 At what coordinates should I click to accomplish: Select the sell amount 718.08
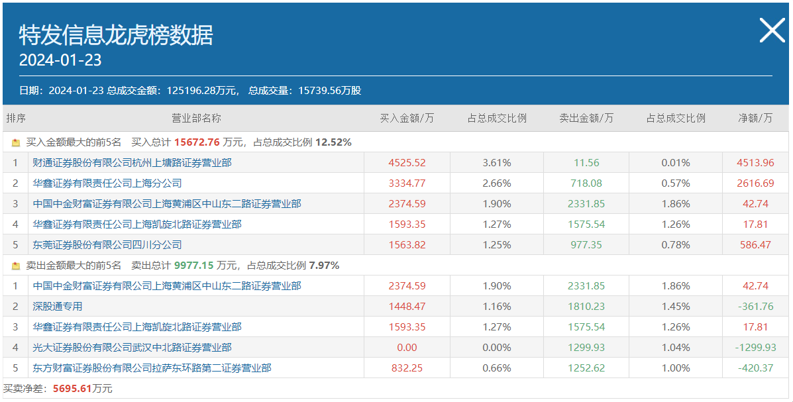click(x=587, y=183)
